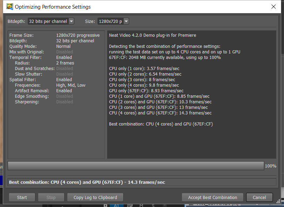The image size is (284, 207).
Task: Click the Stop button
Action: (51, 197)
